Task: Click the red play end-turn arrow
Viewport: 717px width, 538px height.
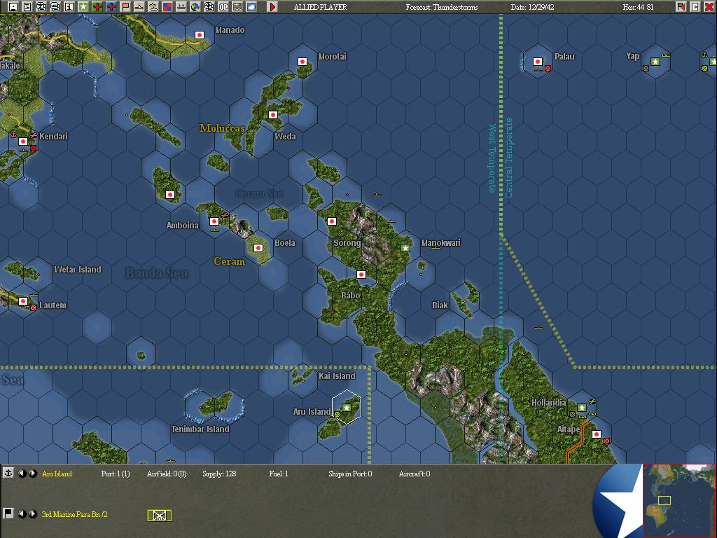Action: pos(272,7)
